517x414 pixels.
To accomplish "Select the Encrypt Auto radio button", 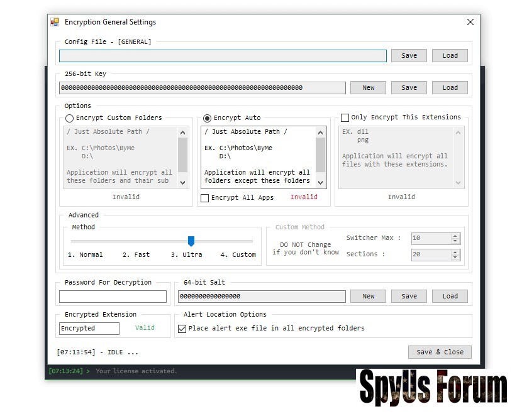I will [x=208, y=118].
